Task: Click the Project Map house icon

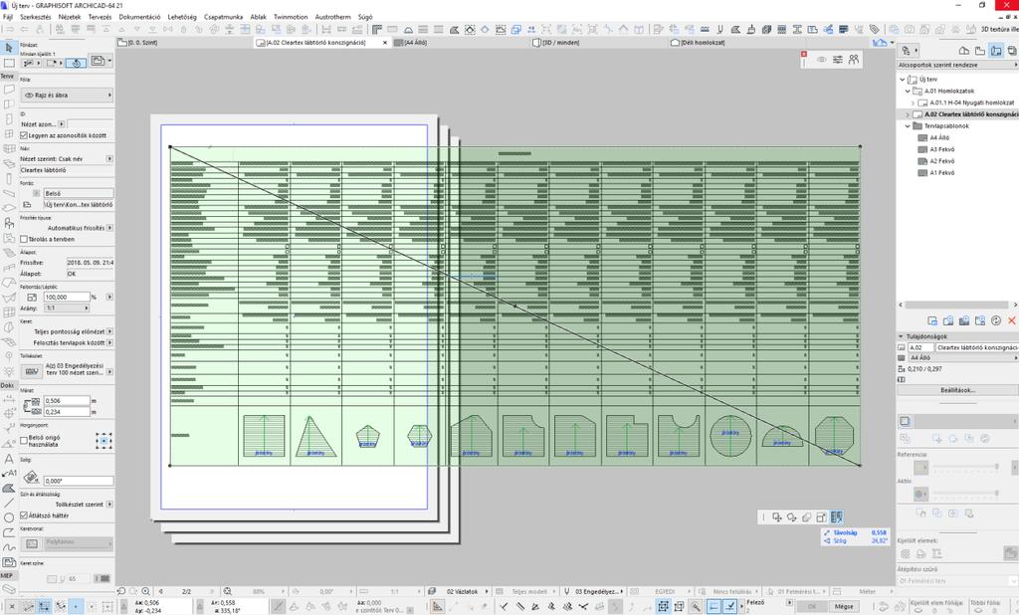Action: tap(963, 50)
